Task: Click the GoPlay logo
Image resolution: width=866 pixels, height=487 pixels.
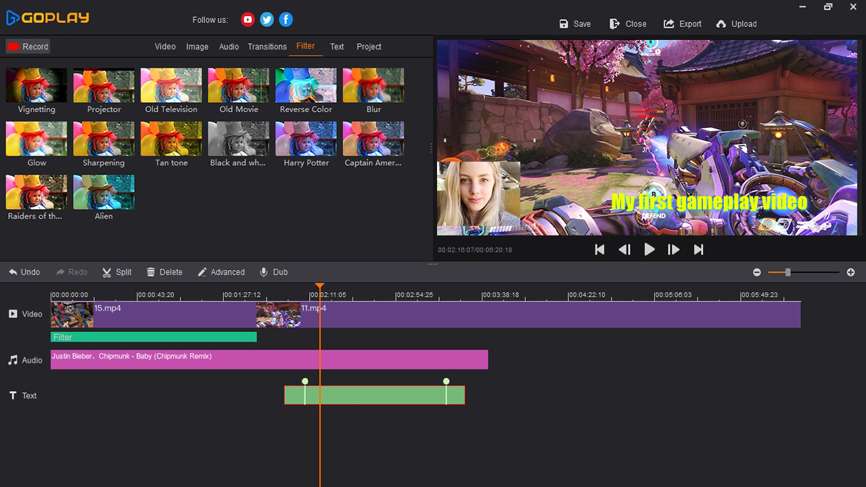Action: pos(48,18)
